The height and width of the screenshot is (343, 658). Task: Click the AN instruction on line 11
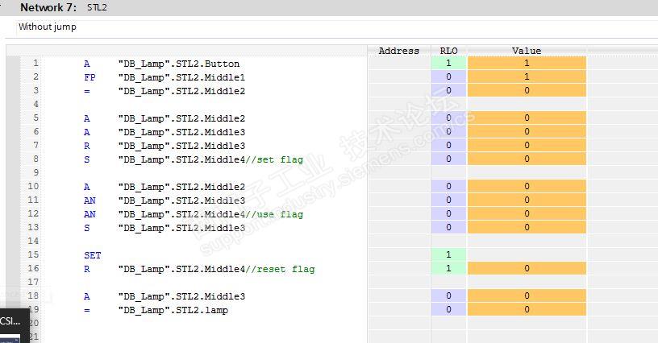click(x=90, y=200)
